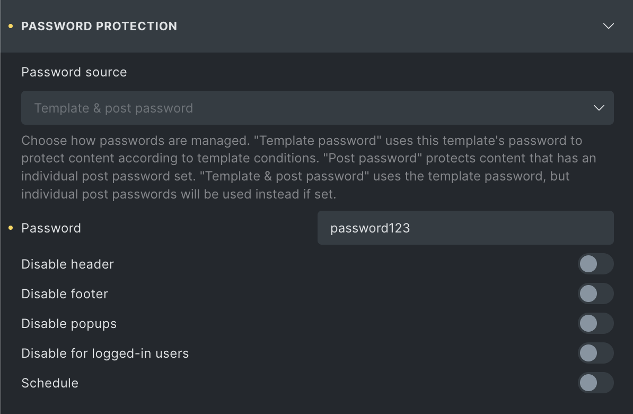Click yellow dot beside Password Protection heading

coord(11,26)
